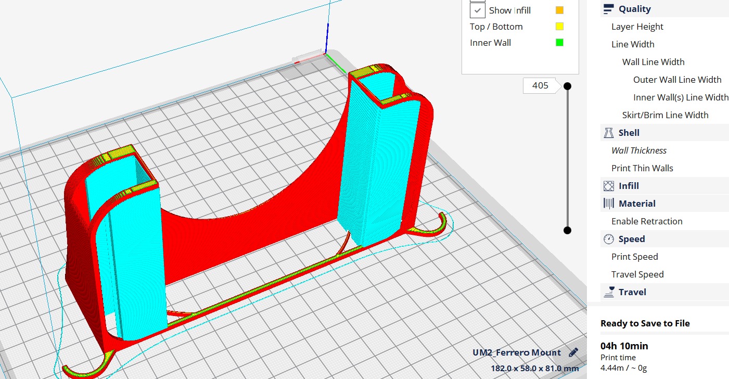This screenshot has width=729, height=379.
Task: Click the Shell category icon
Action: pos(608,133)
